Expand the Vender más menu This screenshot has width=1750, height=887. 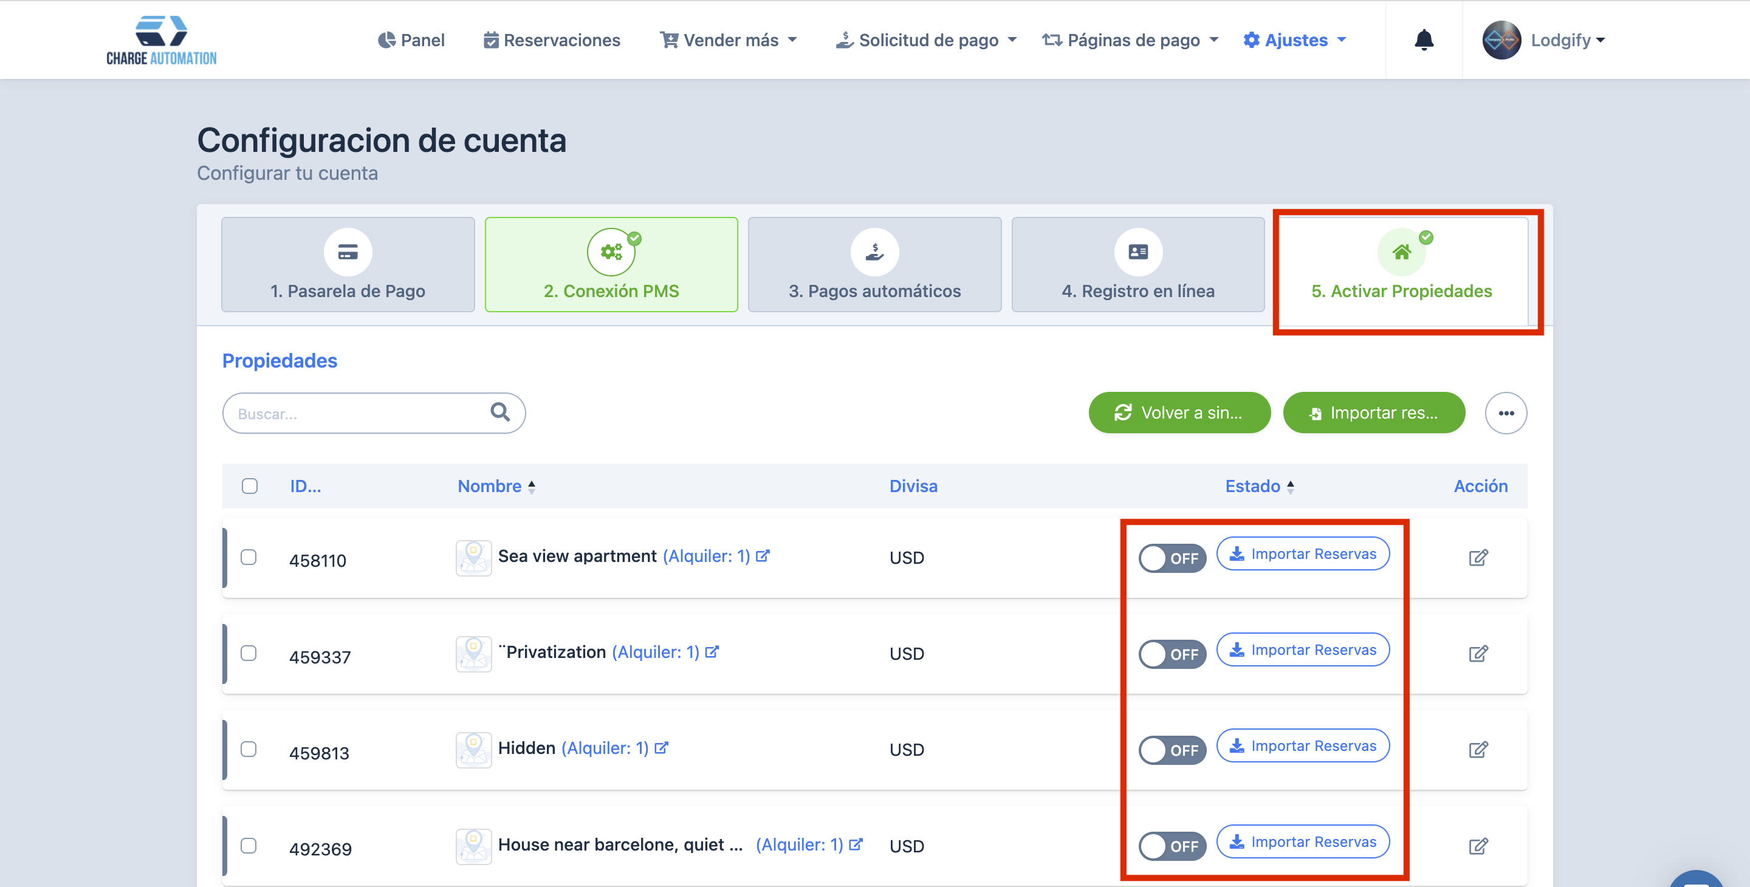[x=729, y=40]
